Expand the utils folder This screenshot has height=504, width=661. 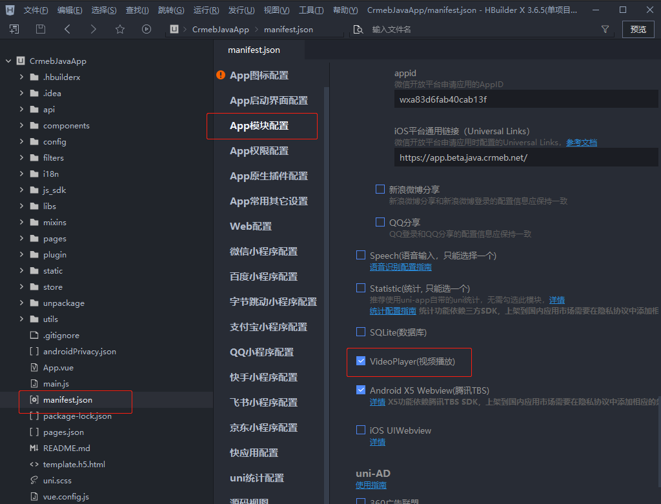pyautogui.click(x=21, y=319)
